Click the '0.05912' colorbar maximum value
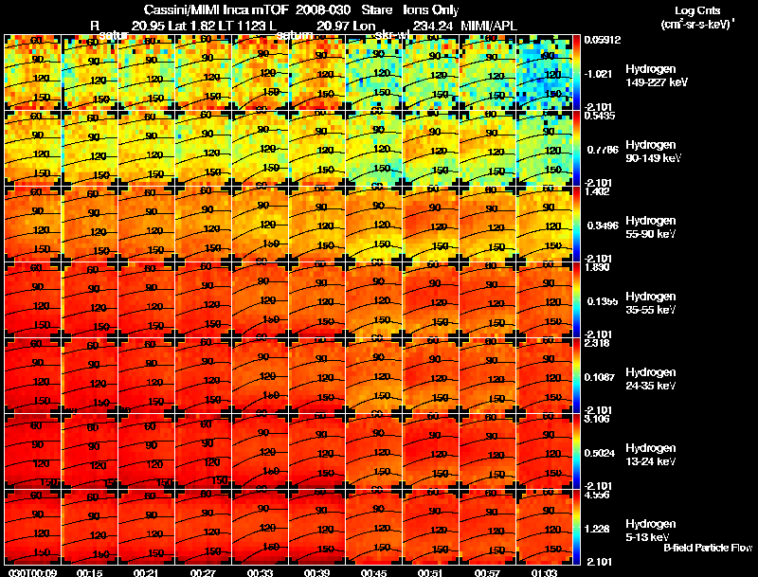Image resolution: width=758 pixels, height=577 pixels. [603, 40]
